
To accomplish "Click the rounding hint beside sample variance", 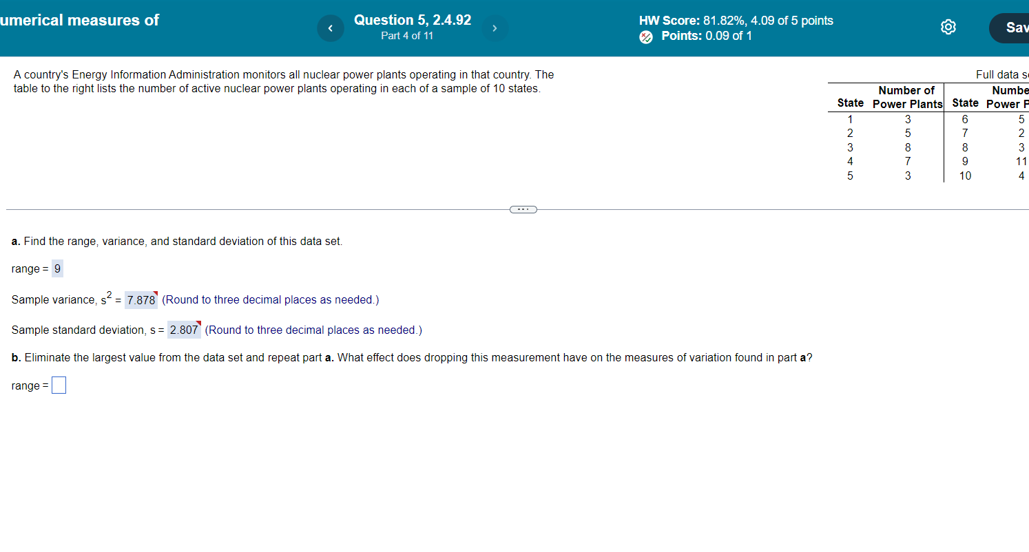I will [271, 300].
